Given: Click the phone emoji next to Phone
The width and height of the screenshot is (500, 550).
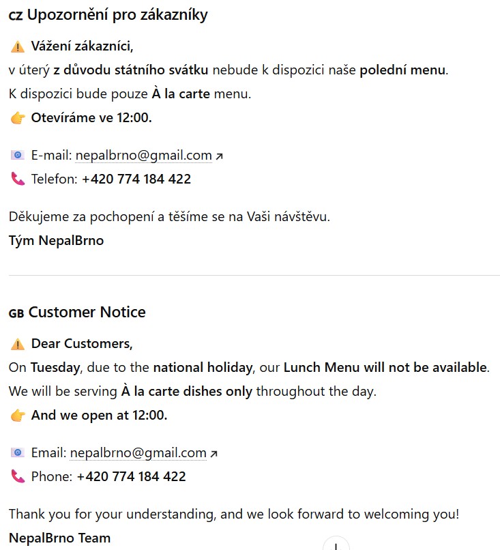Looking at the screenshot, I should tap(18, 477).
